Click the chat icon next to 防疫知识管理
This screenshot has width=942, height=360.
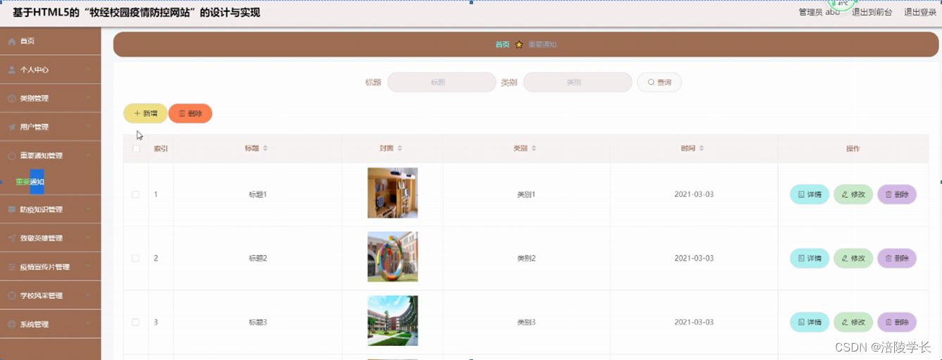pos(11,210)
